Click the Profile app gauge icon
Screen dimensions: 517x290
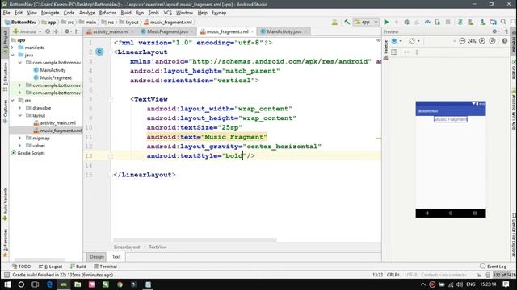[x=427, y=22]
